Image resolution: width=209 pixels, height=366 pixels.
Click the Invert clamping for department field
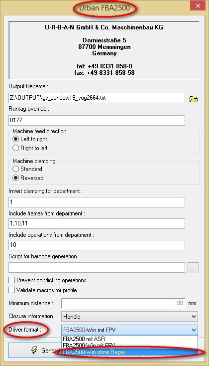click(97, 202)
